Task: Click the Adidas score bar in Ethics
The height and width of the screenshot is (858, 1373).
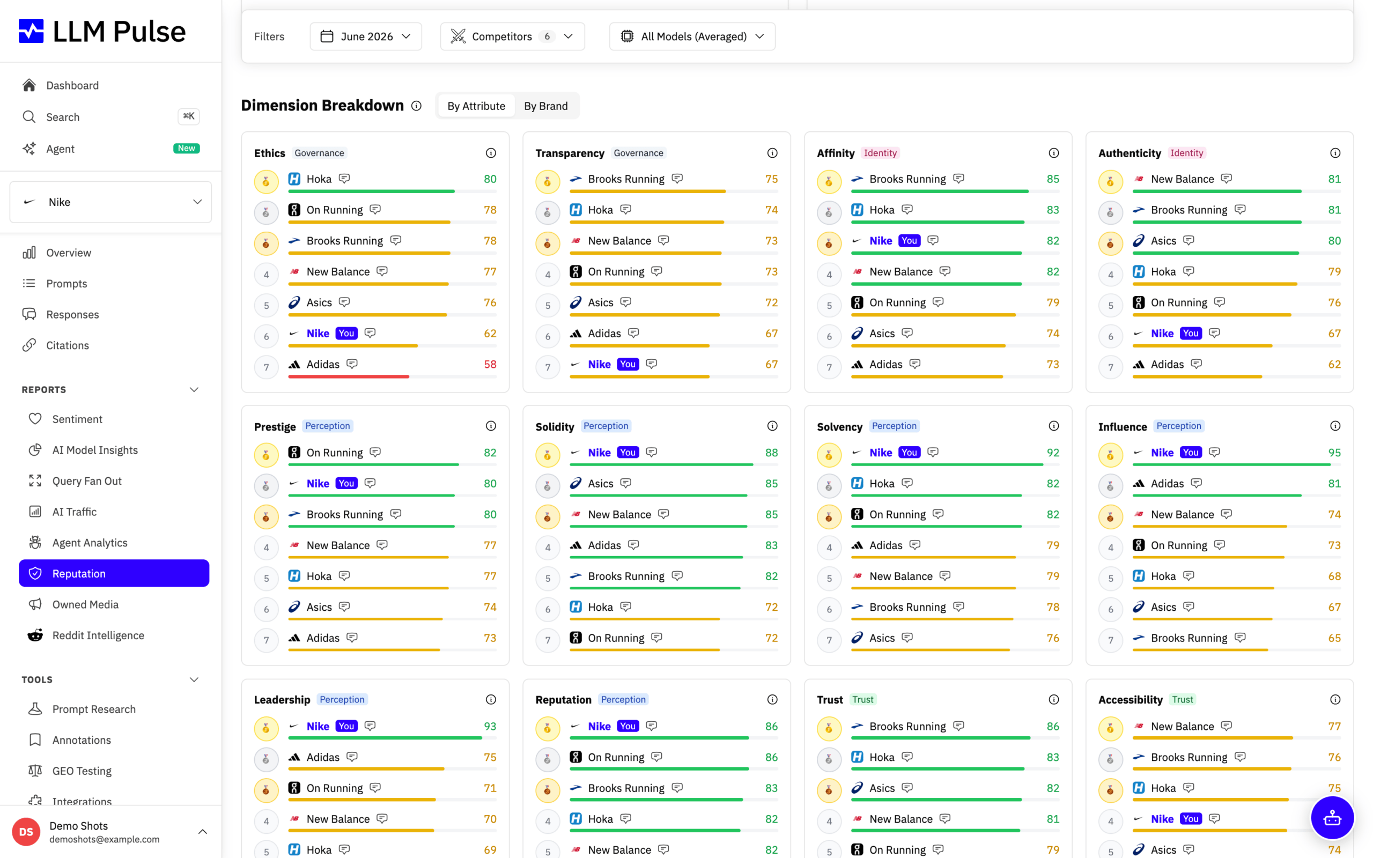Action: point(392,377)
